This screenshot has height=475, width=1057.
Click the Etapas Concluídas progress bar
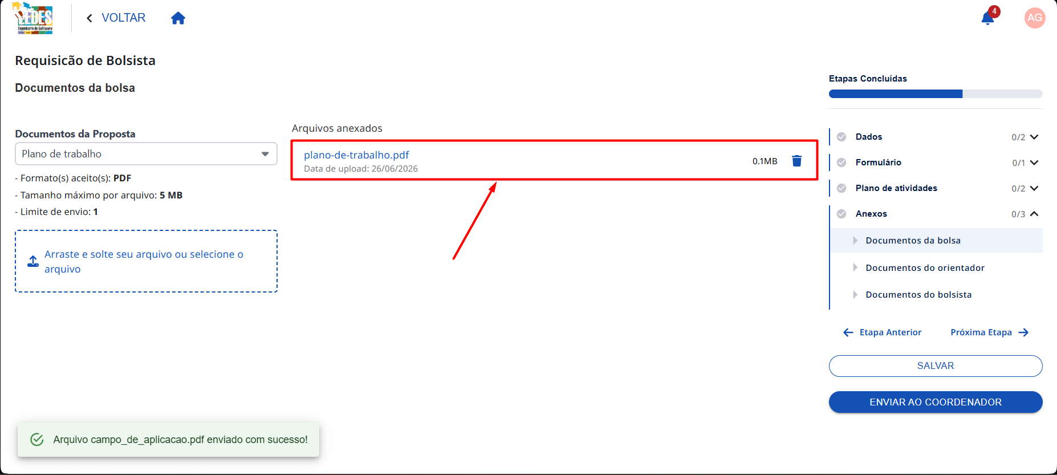[x=936, y=94]
